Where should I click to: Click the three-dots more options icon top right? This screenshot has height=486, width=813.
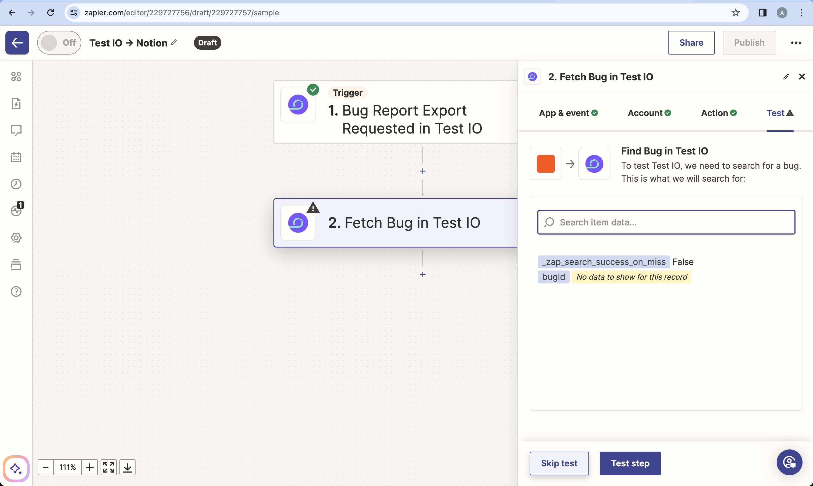click(x=796, y=42)
